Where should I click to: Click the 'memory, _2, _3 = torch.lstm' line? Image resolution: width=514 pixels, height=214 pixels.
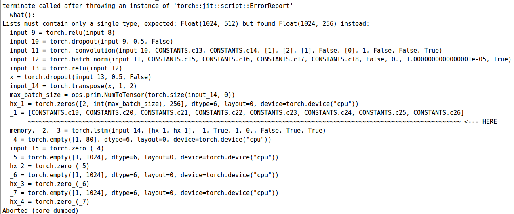(x=168, y=131)
